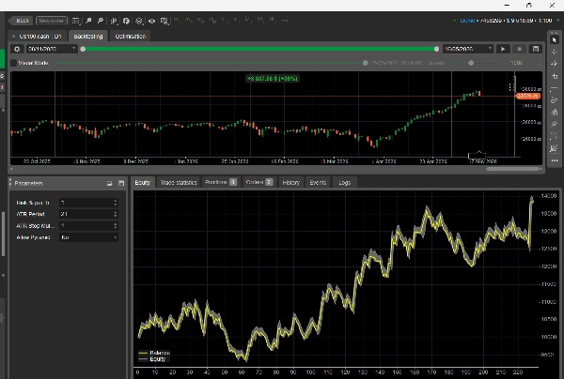Open the History tab

[291, 182]
